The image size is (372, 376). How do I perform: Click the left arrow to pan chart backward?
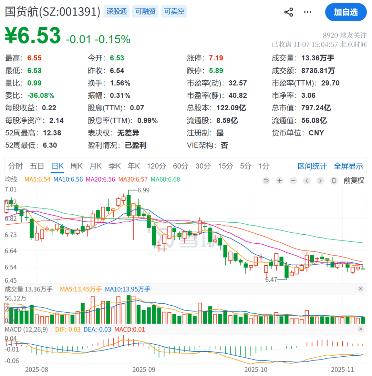click(307, 180)
